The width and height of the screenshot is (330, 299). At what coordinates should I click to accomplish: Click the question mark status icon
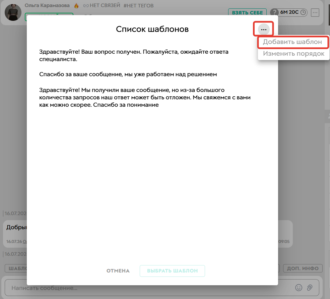[274, 12]
